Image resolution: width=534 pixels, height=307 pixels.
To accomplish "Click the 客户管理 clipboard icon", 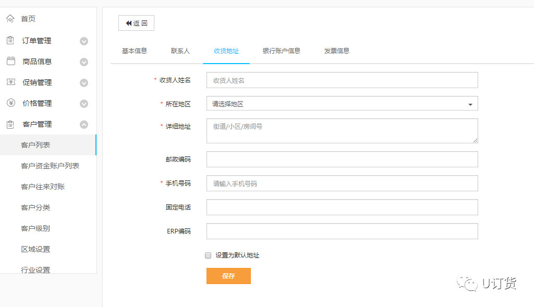I will point(10,124).
